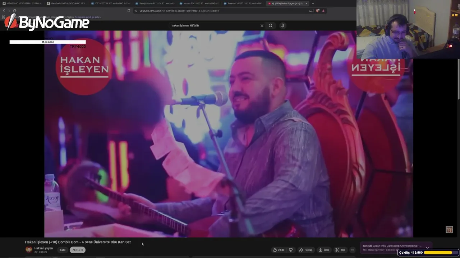Click the page vertical scrollbar
This screenshot has height=258, width=460.
(459, 79)
